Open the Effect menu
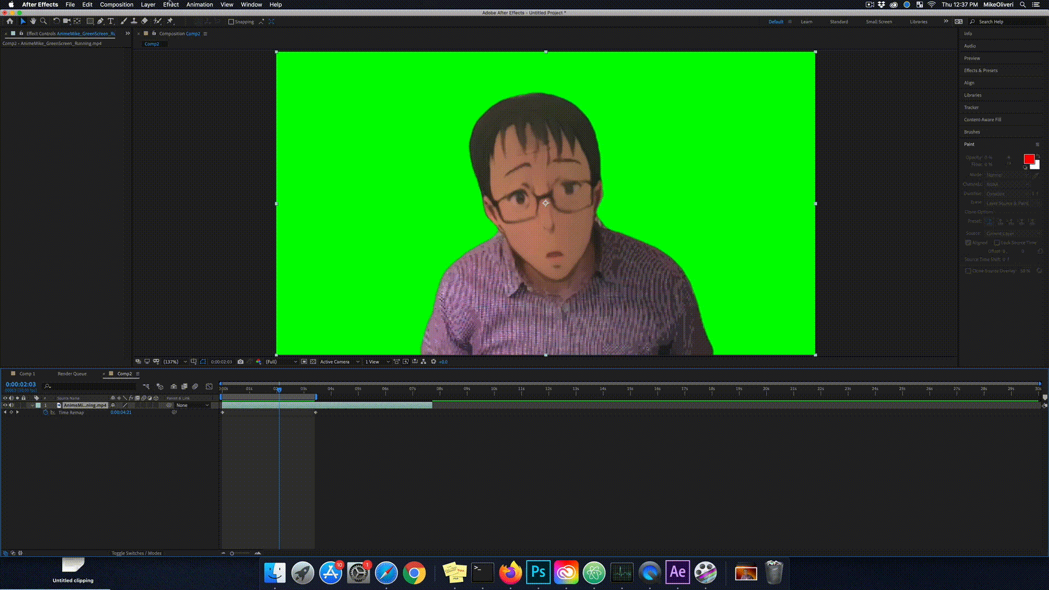This screenshot has height=590, width=1049. tap(170, 4)
